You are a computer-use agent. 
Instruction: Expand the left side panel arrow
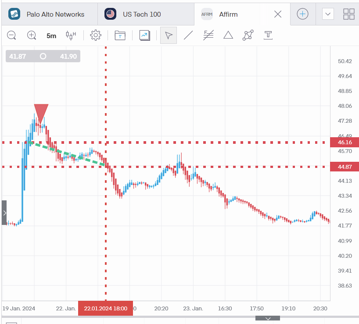tap(4, 213)
